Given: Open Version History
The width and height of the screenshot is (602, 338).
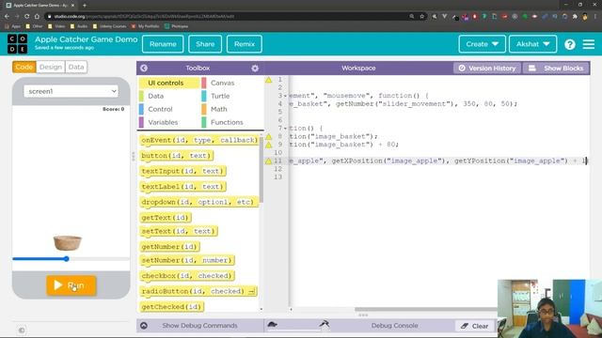Looking at the screenshot, I should [x=487, y=69].
